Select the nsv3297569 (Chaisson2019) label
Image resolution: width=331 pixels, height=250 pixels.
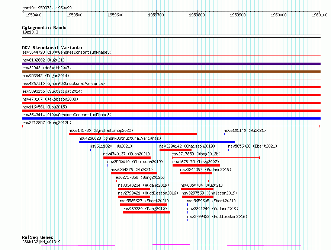tap(209, 193)
